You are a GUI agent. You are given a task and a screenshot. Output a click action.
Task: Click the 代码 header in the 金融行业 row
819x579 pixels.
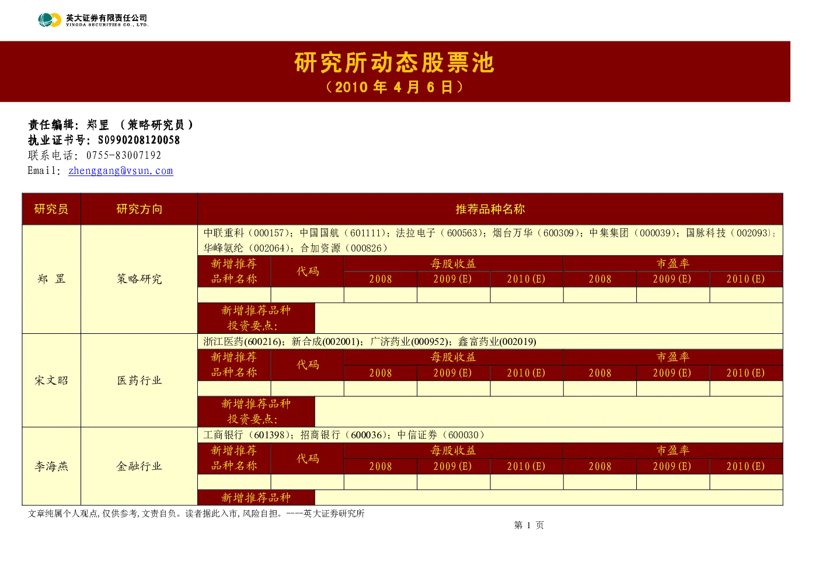tap(308, 458)
